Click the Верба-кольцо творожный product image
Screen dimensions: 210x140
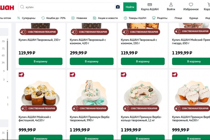pos(143,93)
